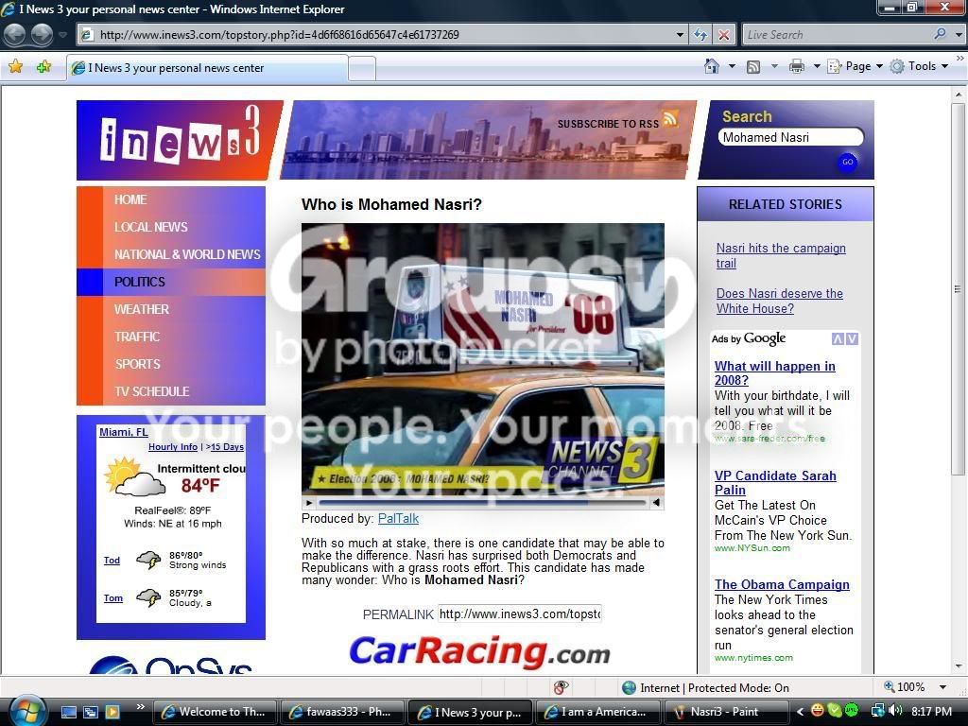Subscribe via the orange RSS icon in banner
Viewport: 968px width, 726px height.
[x=670, y=117]
